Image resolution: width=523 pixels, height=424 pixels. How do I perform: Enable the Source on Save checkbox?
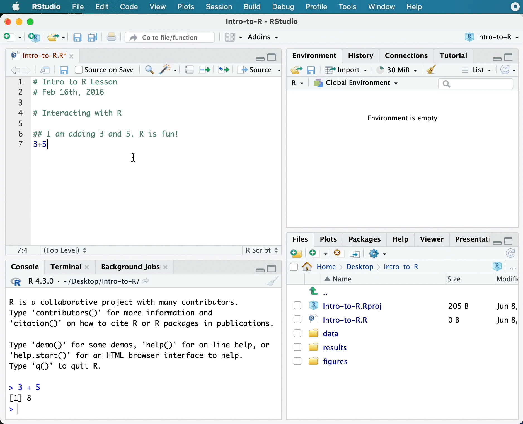pyautogui.click(x=79, y=70)
